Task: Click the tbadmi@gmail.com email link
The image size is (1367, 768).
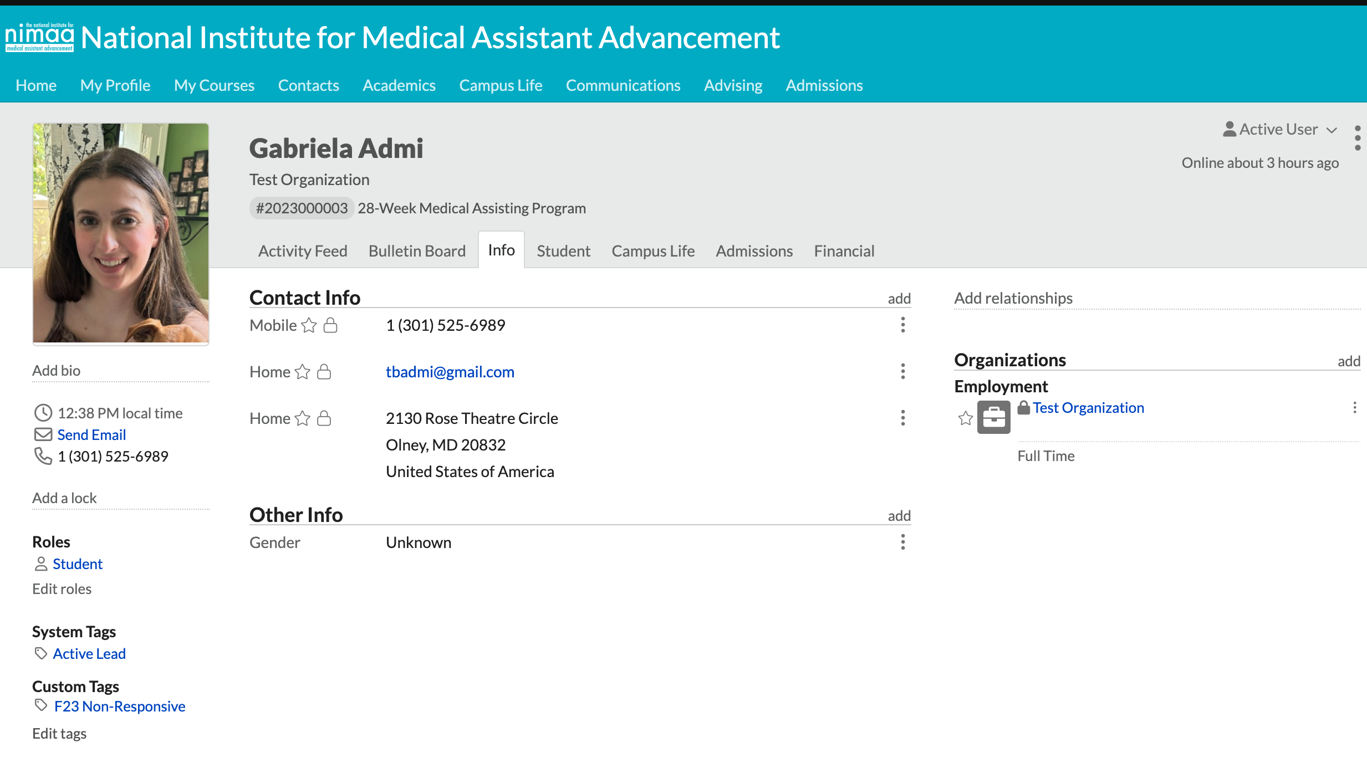Action: point(450,372)
